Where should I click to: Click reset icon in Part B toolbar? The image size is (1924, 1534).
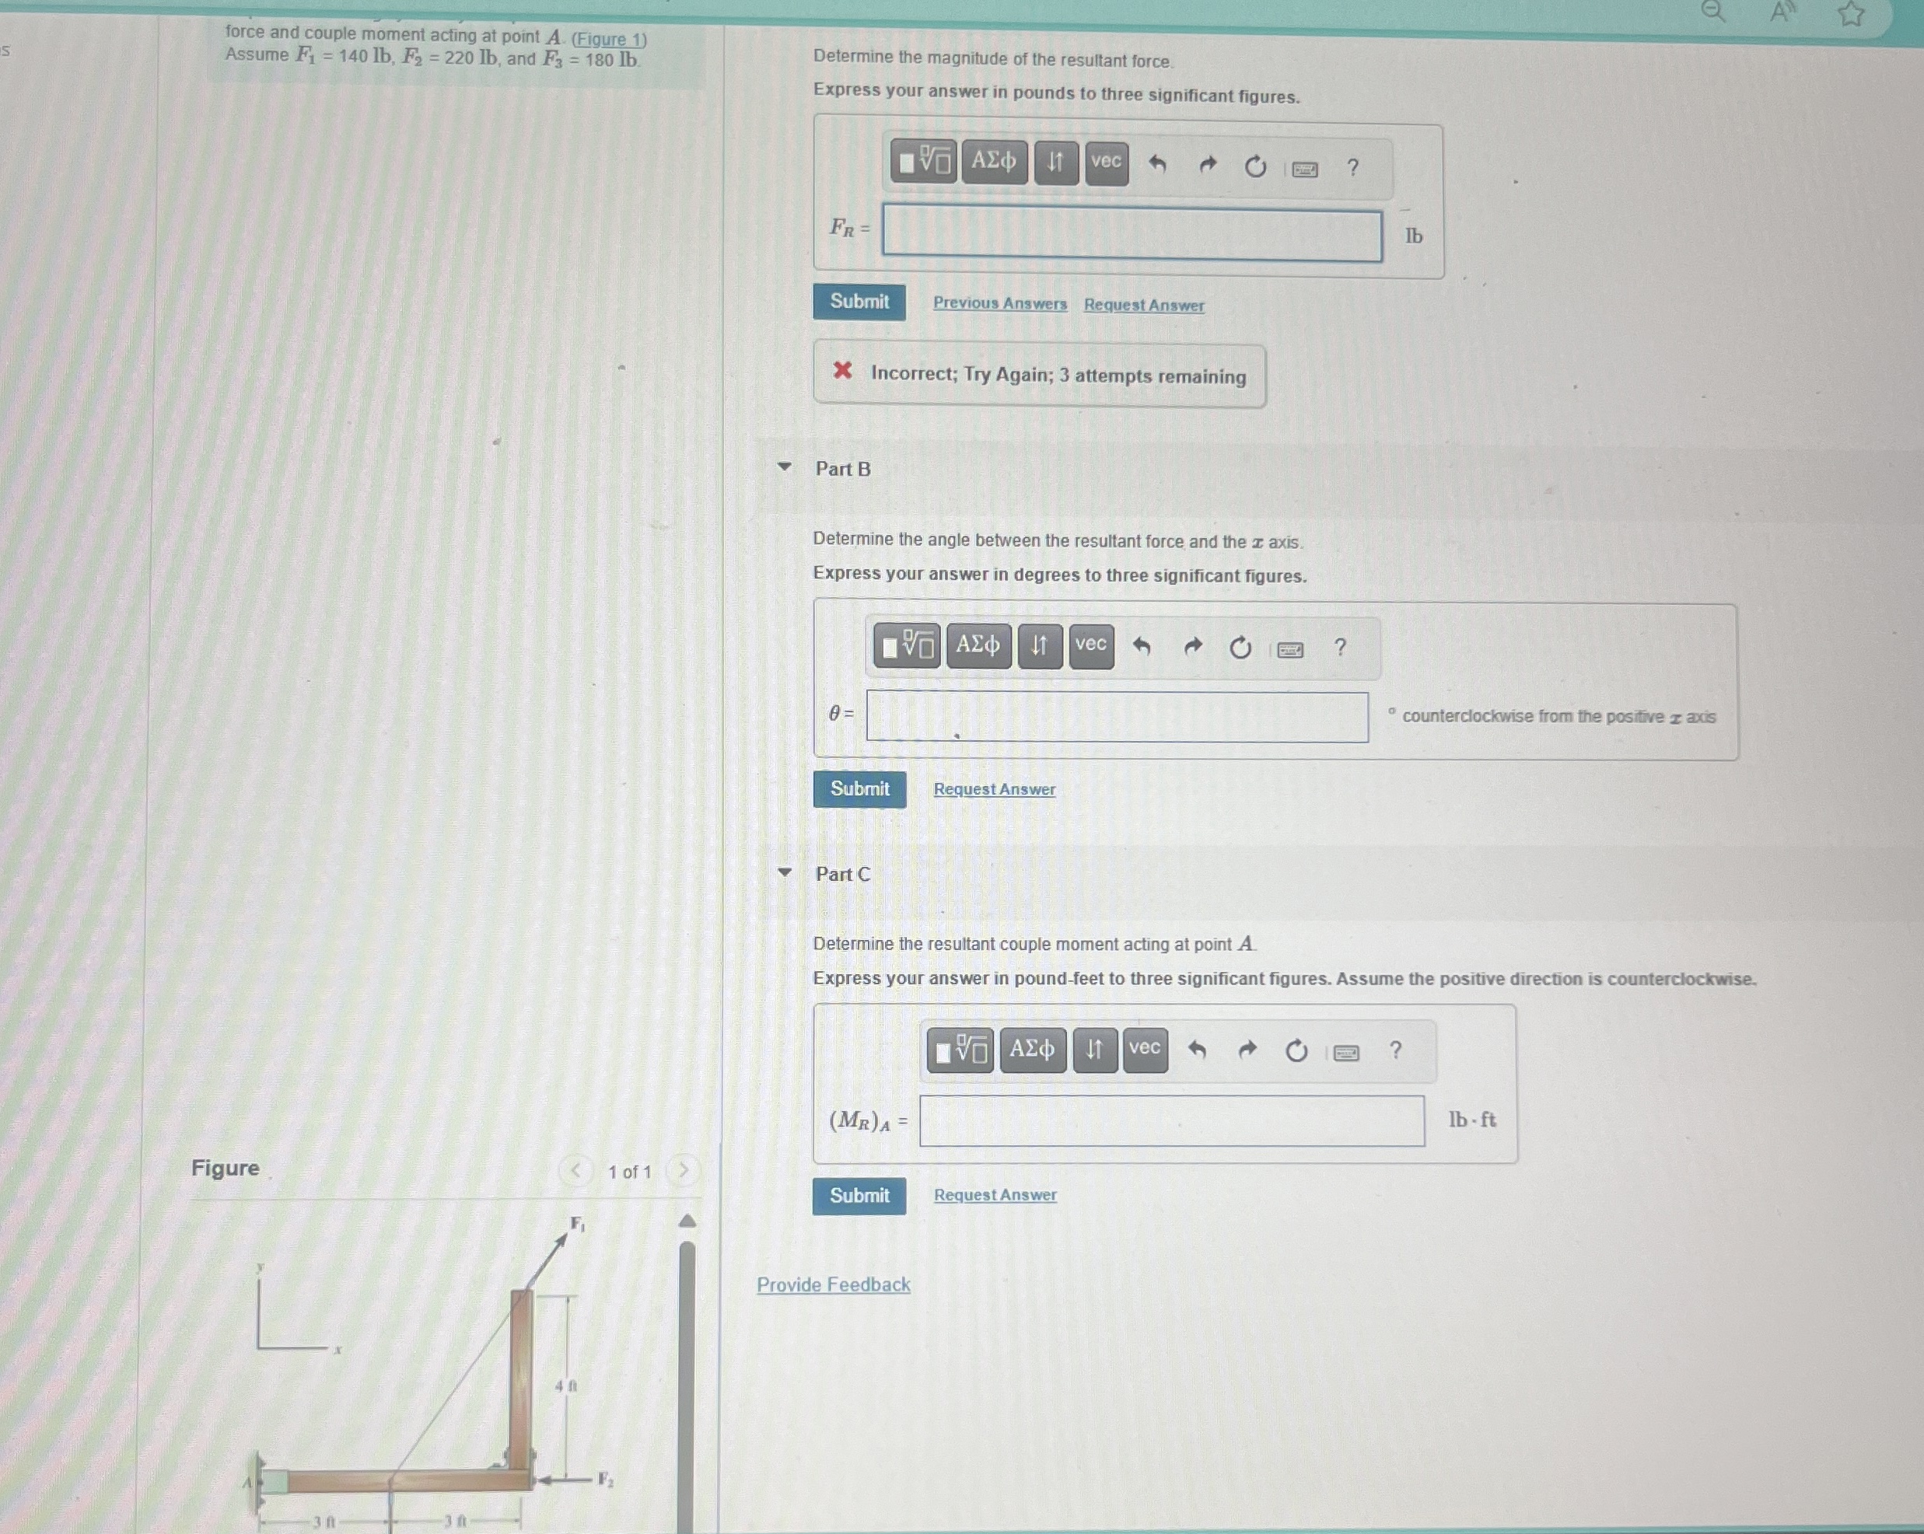click(x=1240, y=648)
